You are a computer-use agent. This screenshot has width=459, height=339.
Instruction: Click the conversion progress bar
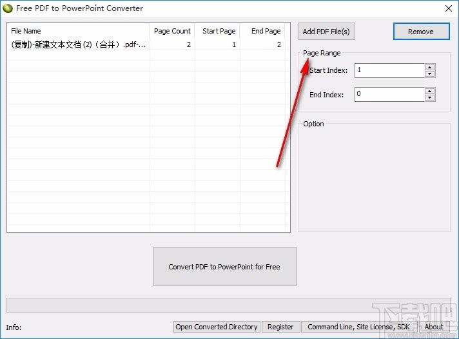pos(228,305)
